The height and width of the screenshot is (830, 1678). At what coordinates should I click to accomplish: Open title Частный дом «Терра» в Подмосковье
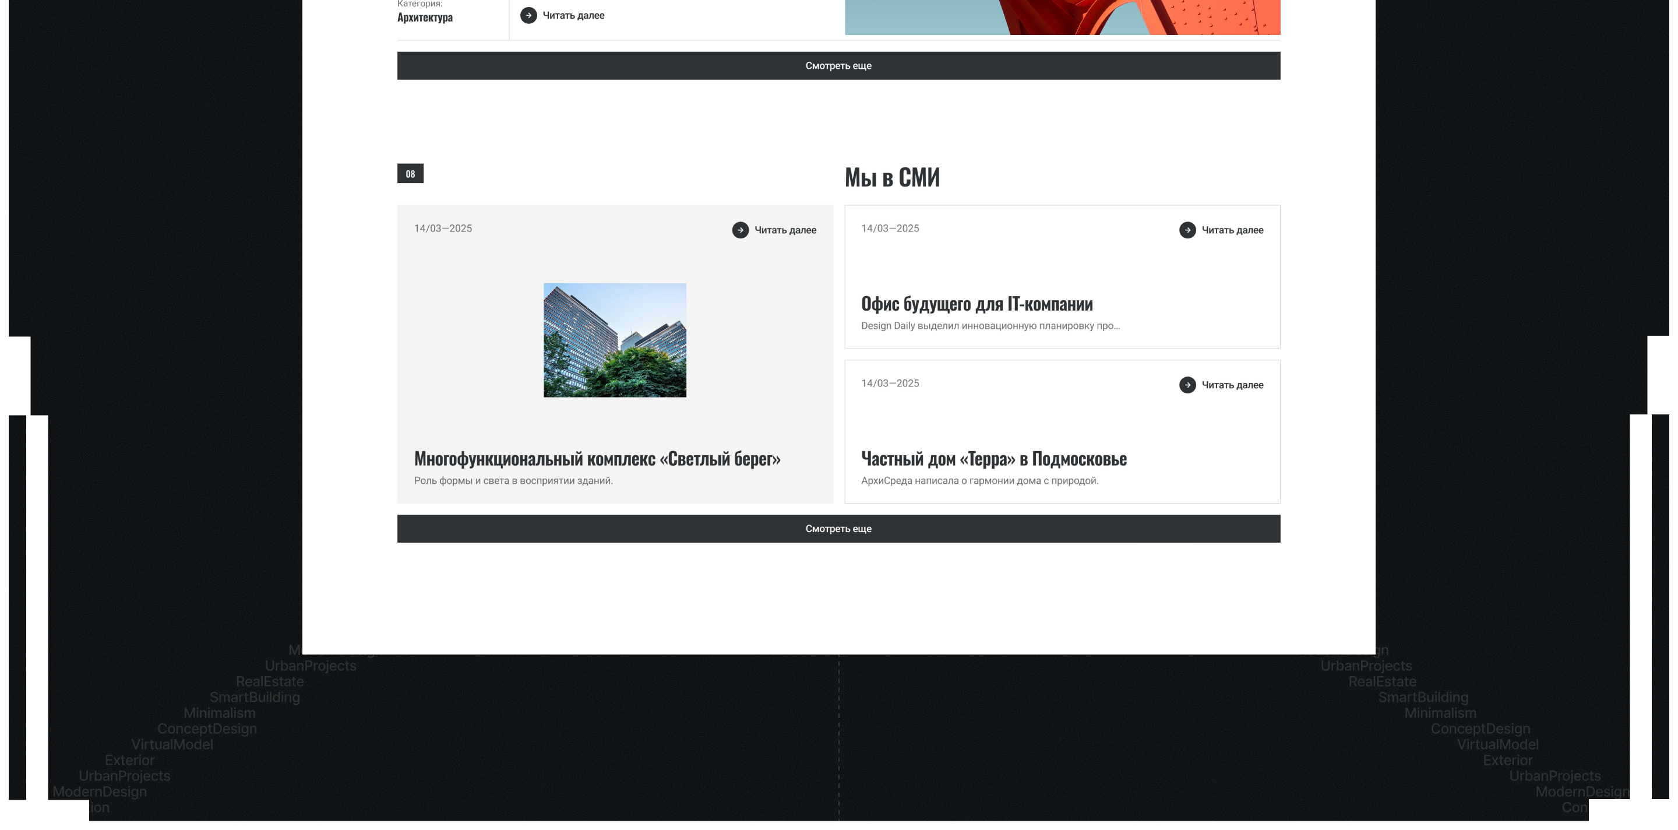point(993,459)
